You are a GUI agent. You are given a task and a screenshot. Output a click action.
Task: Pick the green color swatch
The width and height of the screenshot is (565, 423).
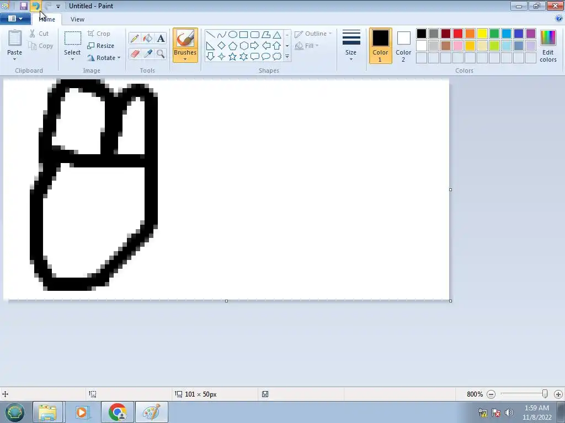point(494,34)
